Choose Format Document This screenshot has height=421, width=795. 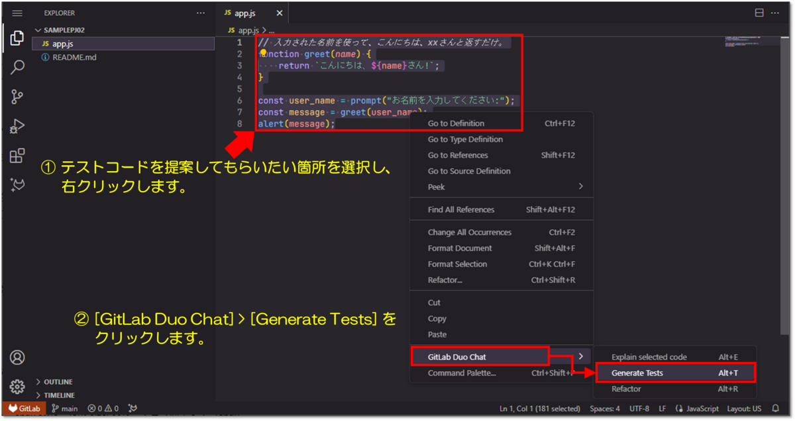(x=502, y=248)
